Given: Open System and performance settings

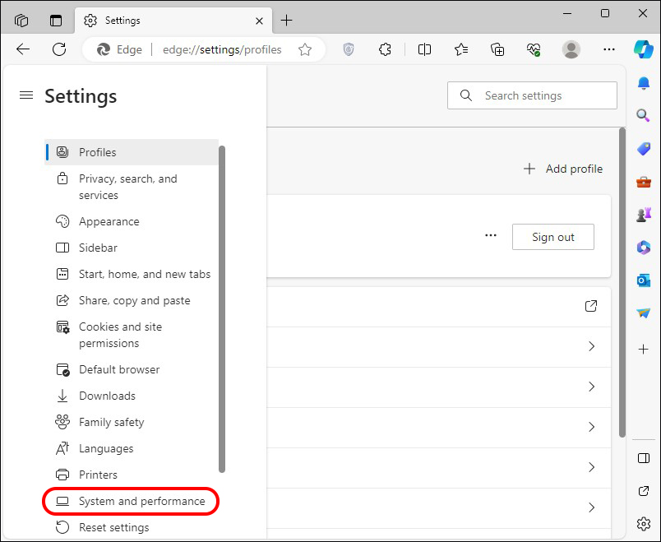Looking at the screenshot, I should (141, 501).
